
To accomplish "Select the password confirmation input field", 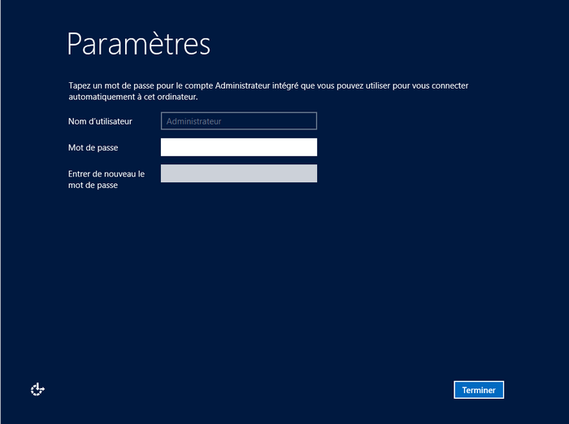I will pos(239,173).
